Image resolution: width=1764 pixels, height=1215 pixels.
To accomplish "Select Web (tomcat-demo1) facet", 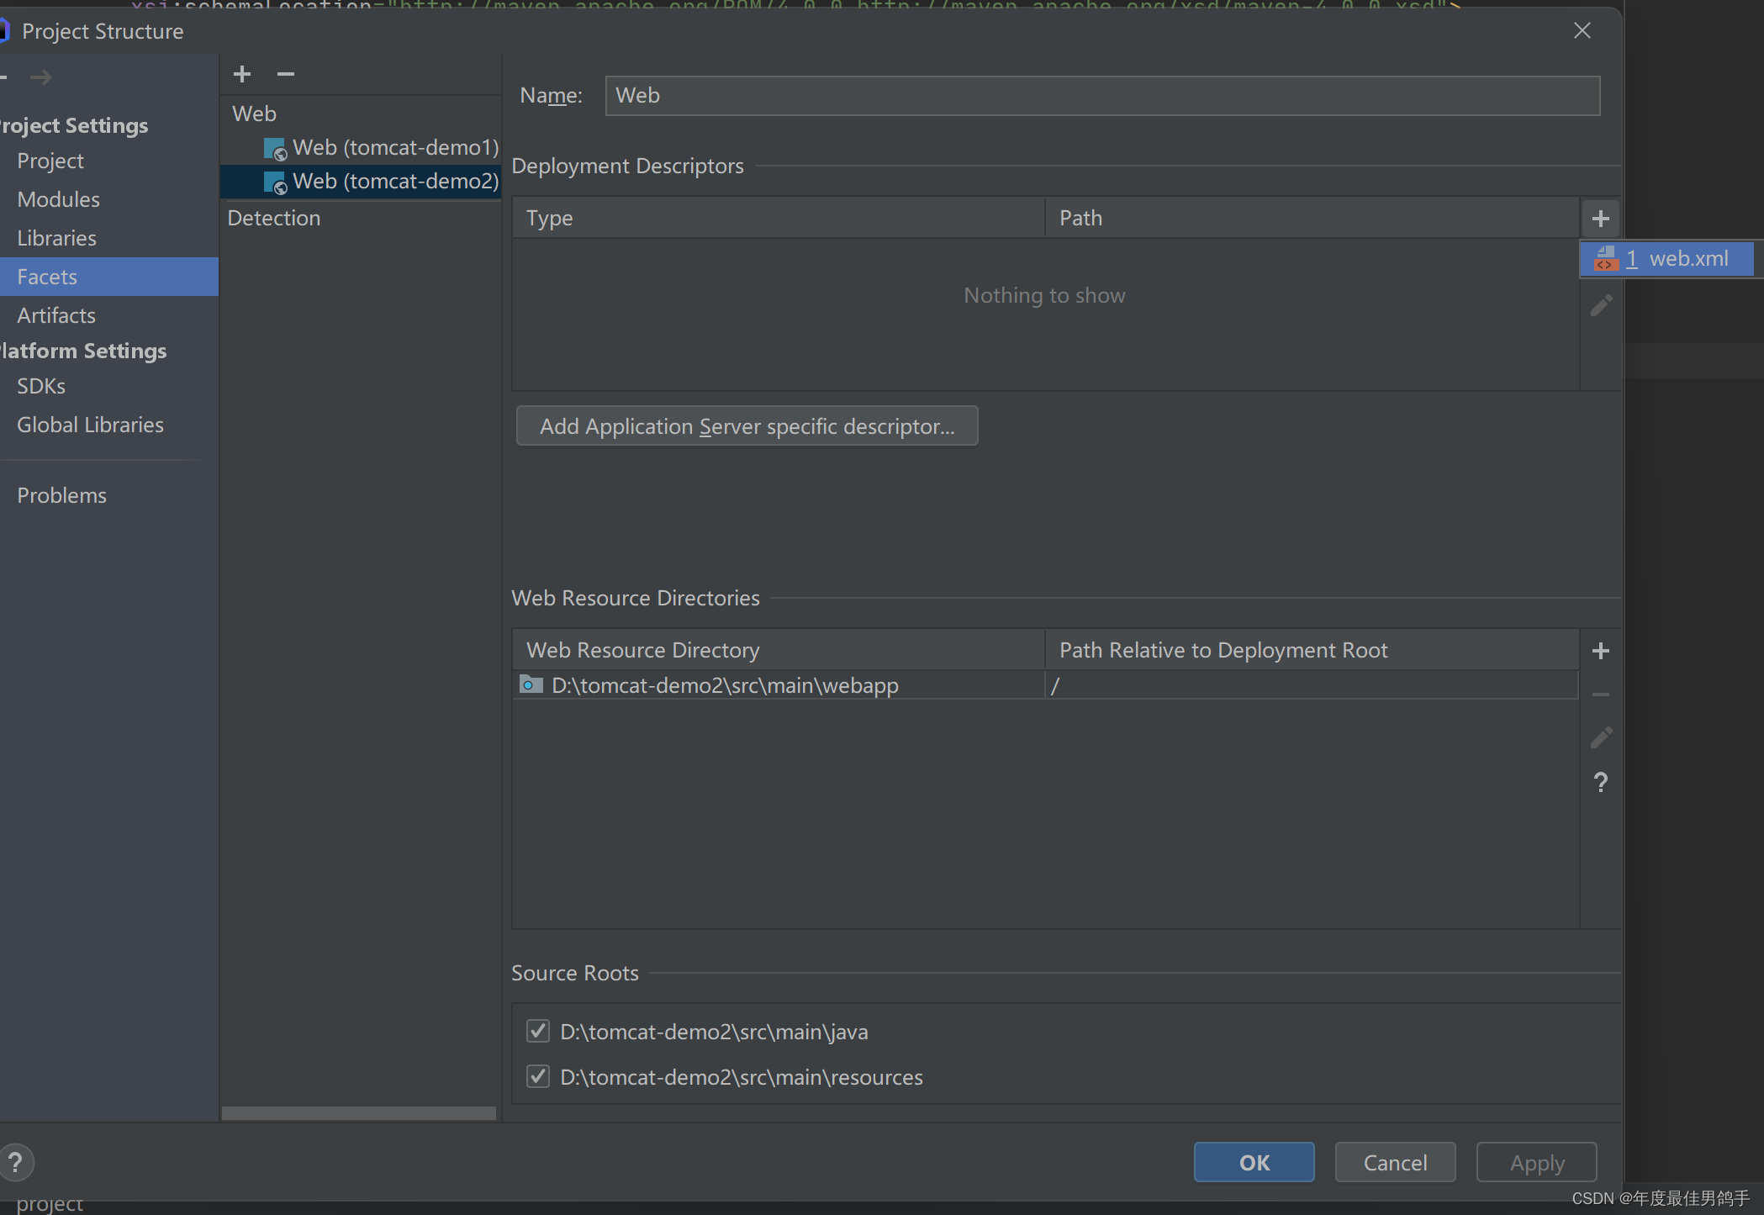I will (x=395, y=148).
